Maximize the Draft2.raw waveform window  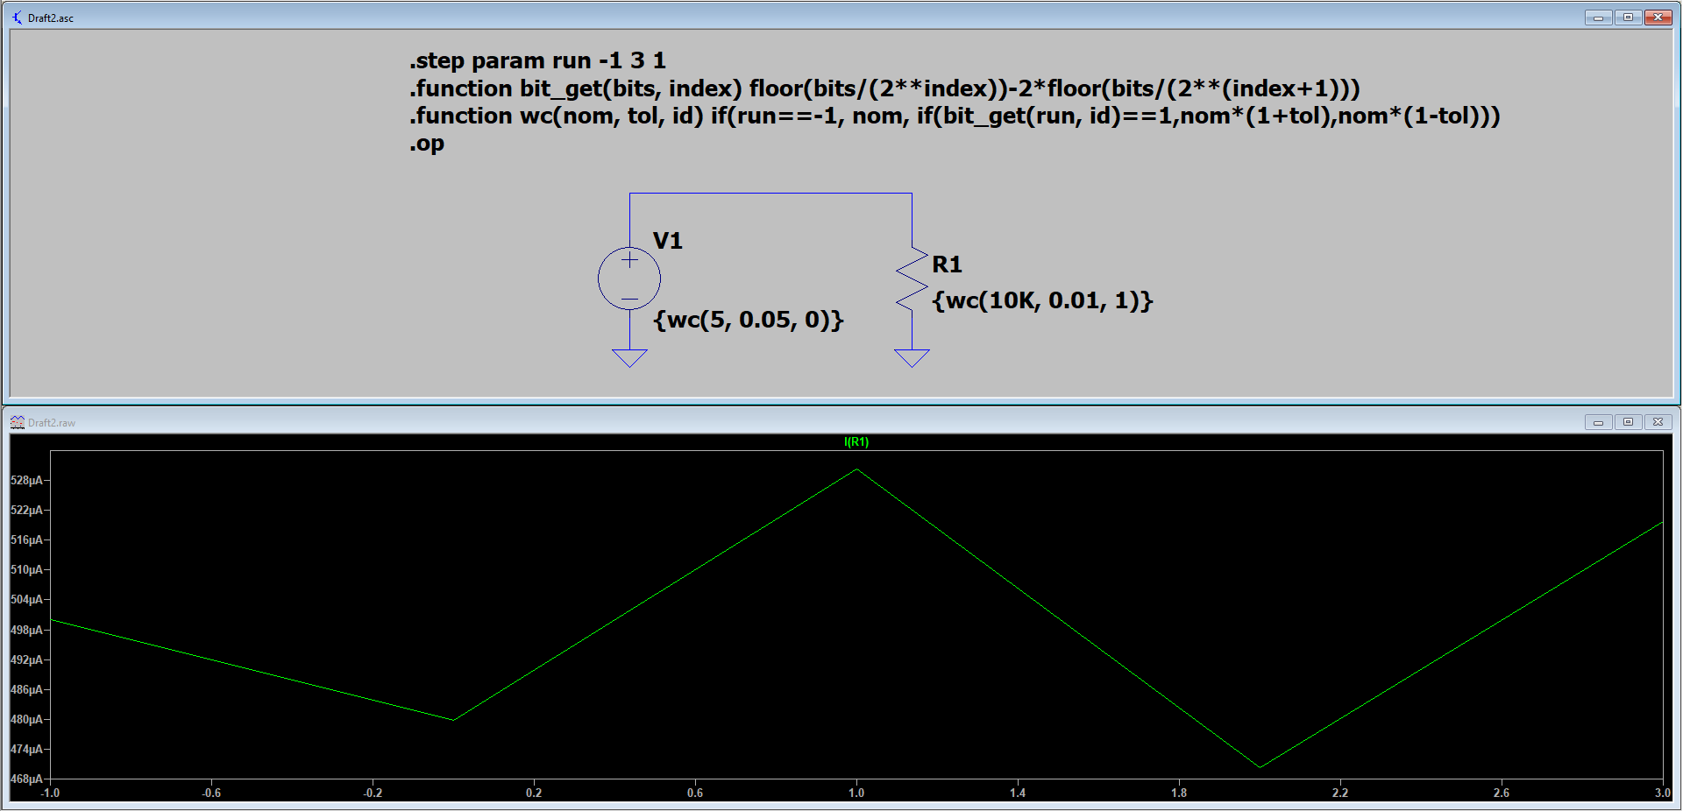[1628, 422]
